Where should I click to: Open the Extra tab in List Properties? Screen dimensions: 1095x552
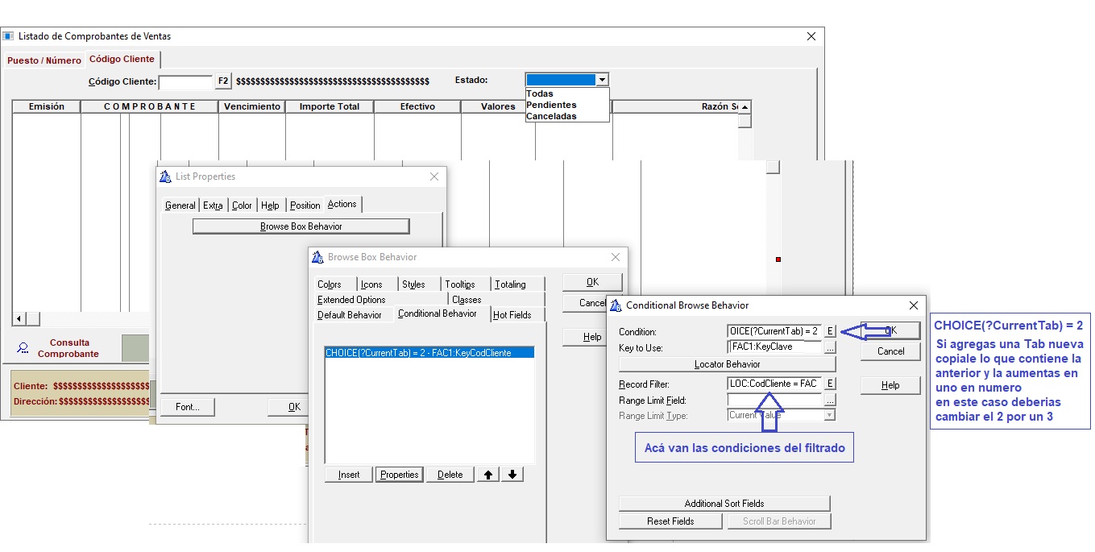point(213,205)
